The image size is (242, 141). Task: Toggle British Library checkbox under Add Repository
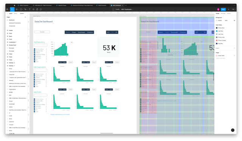click(34, 49)
